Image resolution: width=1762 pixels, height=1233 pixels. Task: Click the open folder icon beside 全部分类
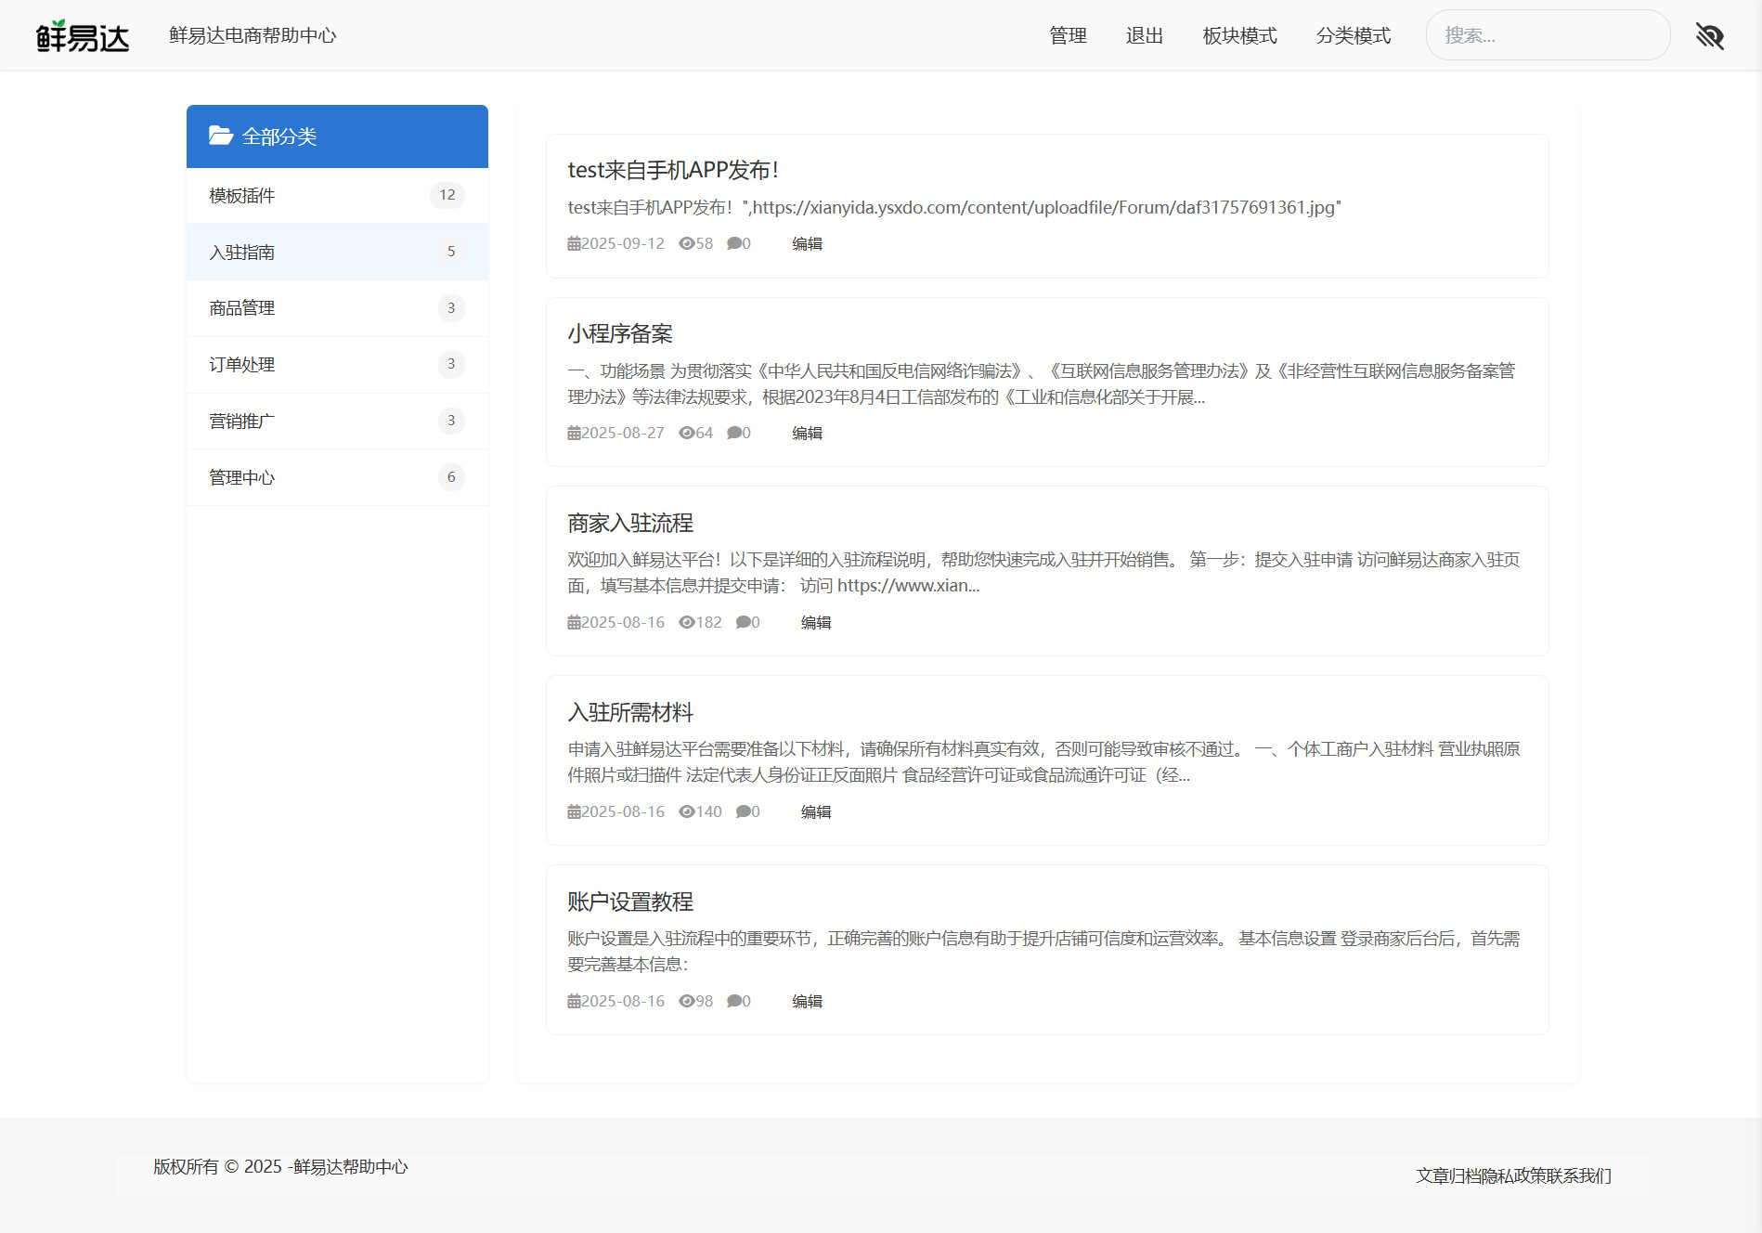220,136
